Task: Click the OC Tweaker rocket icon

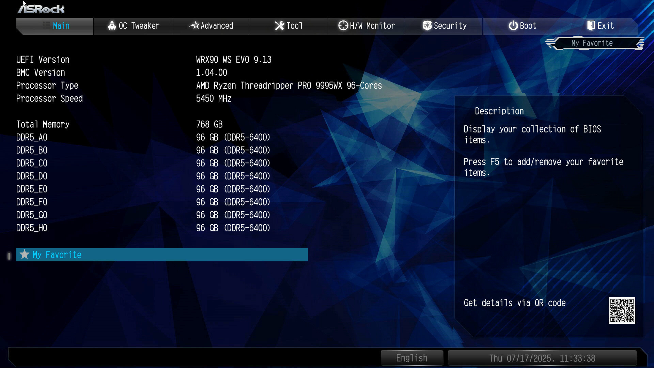Action: (112, 26)
